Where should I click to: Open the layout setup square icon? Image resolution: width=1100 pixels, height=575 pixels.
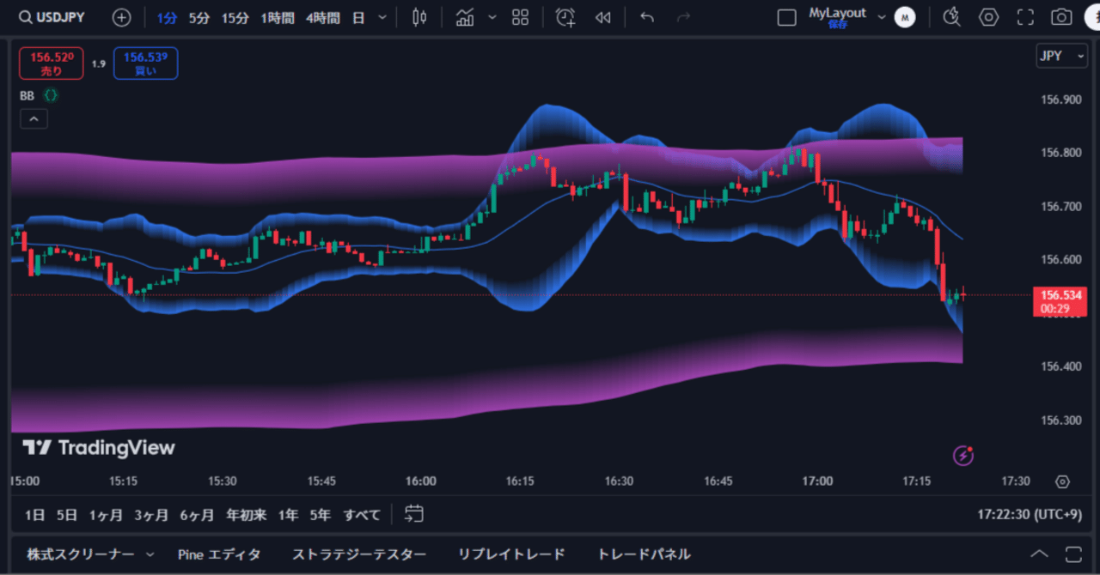click(x=786, y=17)
